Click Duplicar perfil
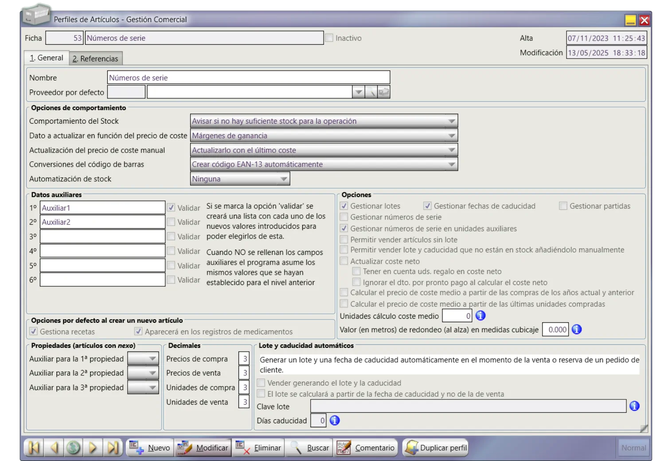 click(x=436, y=448)
